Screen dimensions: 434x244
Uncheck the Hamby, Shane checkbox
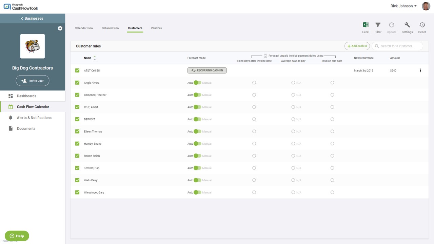(x=77, y=144)
